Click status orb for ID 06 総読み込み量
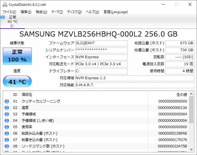 [x=7, y=133]
